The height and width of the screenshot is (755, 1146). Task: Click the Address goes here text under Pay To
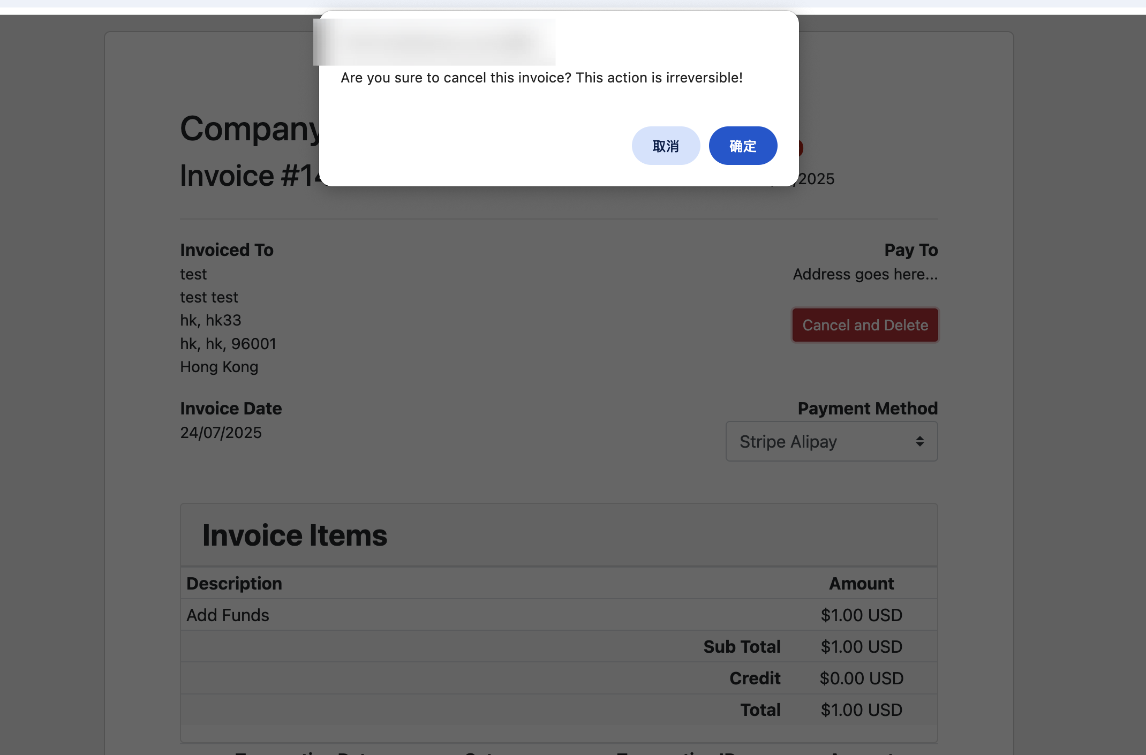pyautogui.click(x=865, y=274)
